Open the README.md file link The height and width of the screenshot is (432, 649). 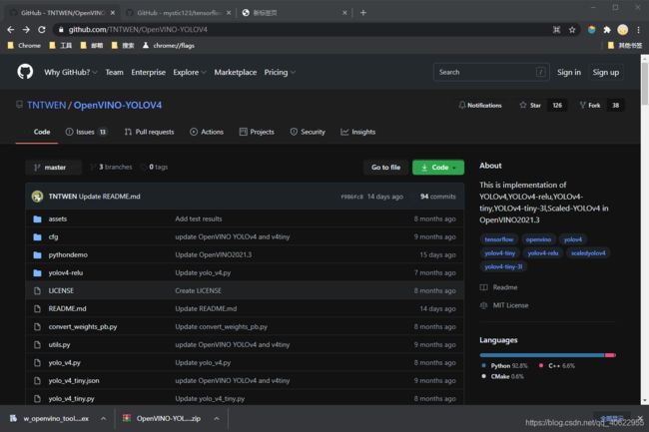(x=67, y=308)
